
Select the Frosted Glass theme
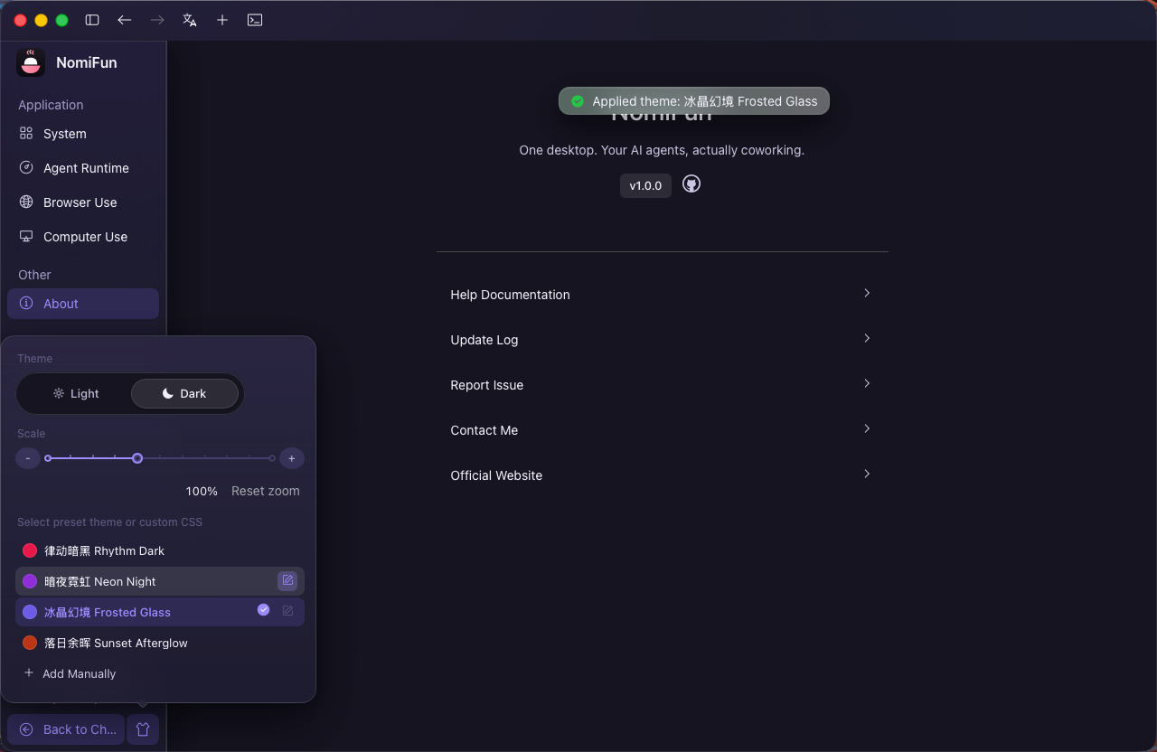click(x=160, y=612)
